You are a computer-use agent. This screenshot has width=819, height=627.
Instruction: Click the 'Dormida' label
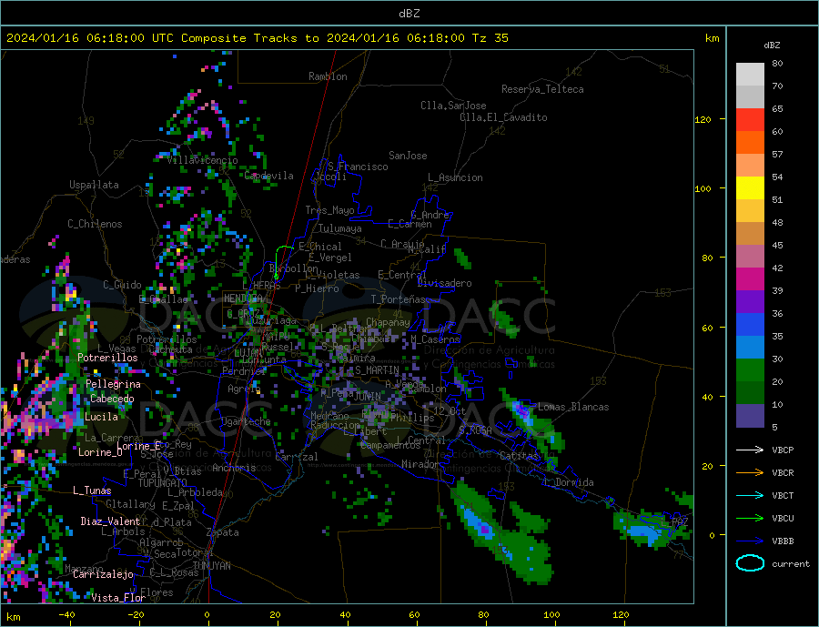click(574, 483)
